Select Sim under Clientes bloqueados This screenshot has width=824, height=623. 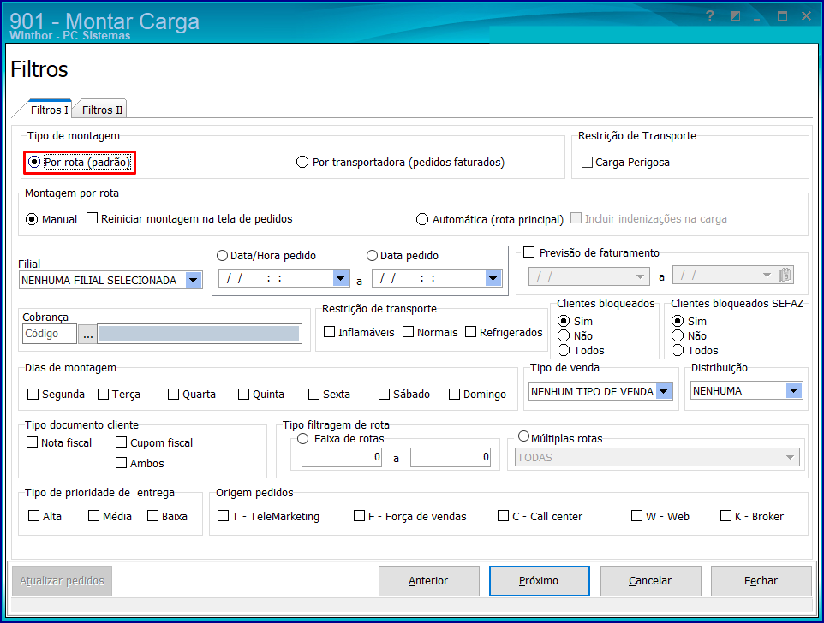[x=564, y=321]
